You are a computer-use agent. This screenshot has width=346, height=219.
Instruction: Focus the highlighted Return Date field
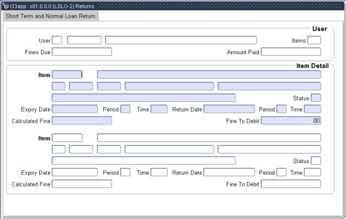pyautogui.click(x=230, y=109)
